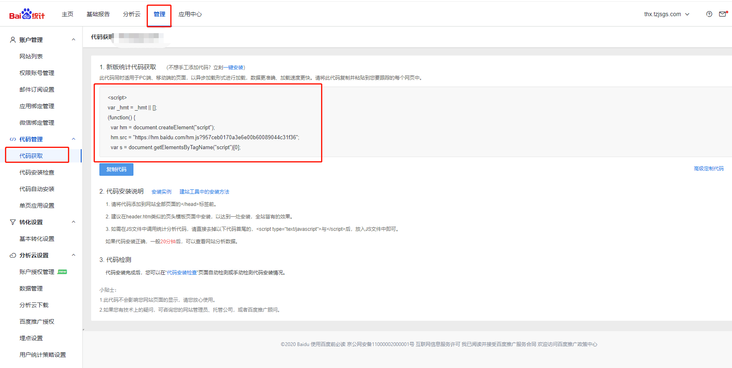Click the 账户管理 person icon

click(x=13, y=40)
